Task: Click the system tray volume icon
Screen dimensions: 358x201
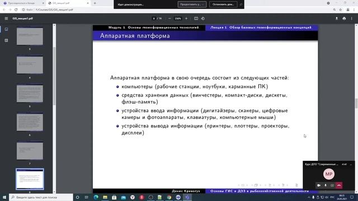Action: coord(327,197)
